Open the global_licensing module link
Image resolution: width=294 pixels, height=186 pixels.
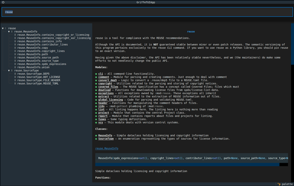point(111,100)
